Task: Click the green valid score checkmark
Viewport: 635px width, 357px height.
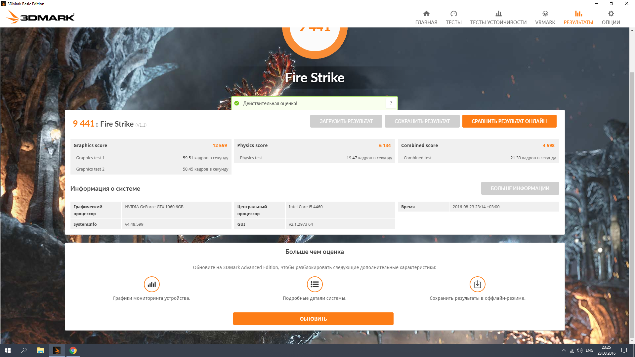Action: (x=236, y=103)
